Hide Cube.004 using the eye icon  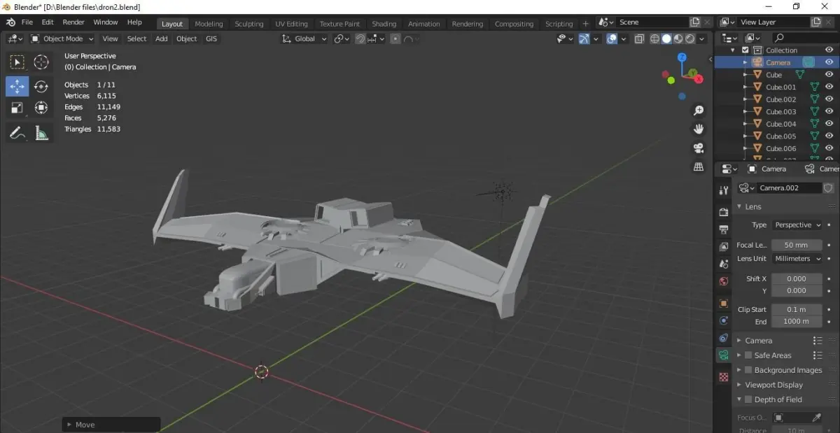click(829, 124)
